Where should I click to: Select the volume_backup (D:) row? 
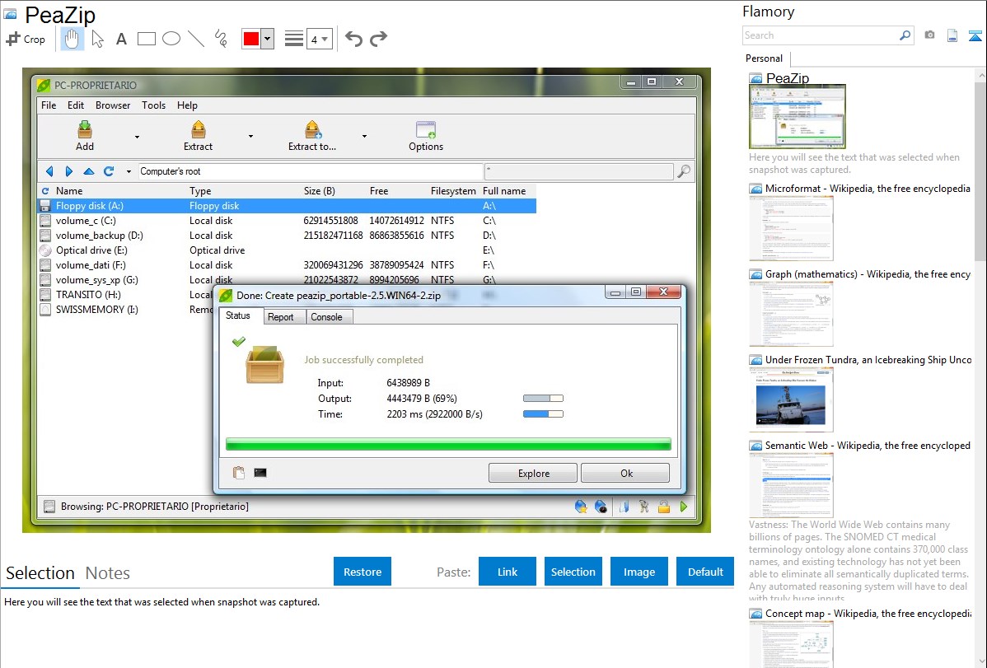287,236
